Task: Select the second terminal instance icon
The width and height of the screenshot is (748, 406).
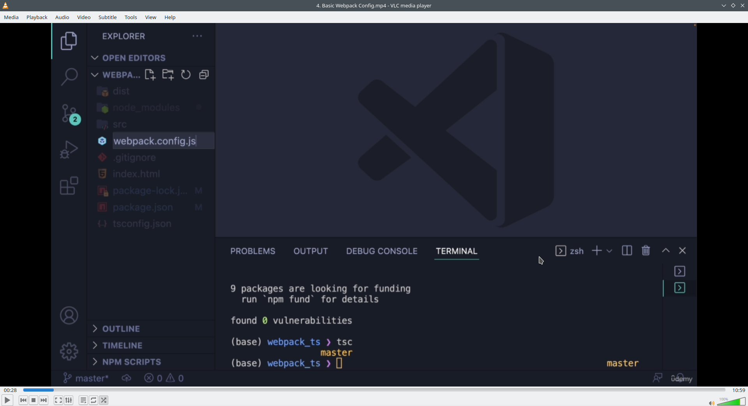Action: [680, 288]
